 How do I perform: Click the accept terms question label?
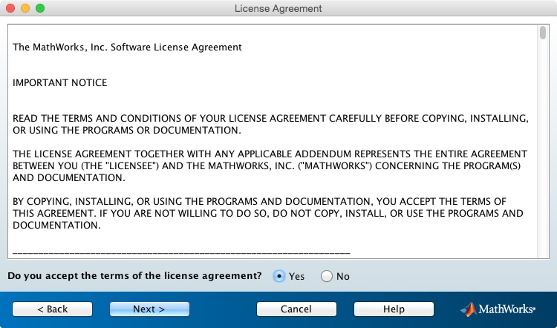click(134, 276)
